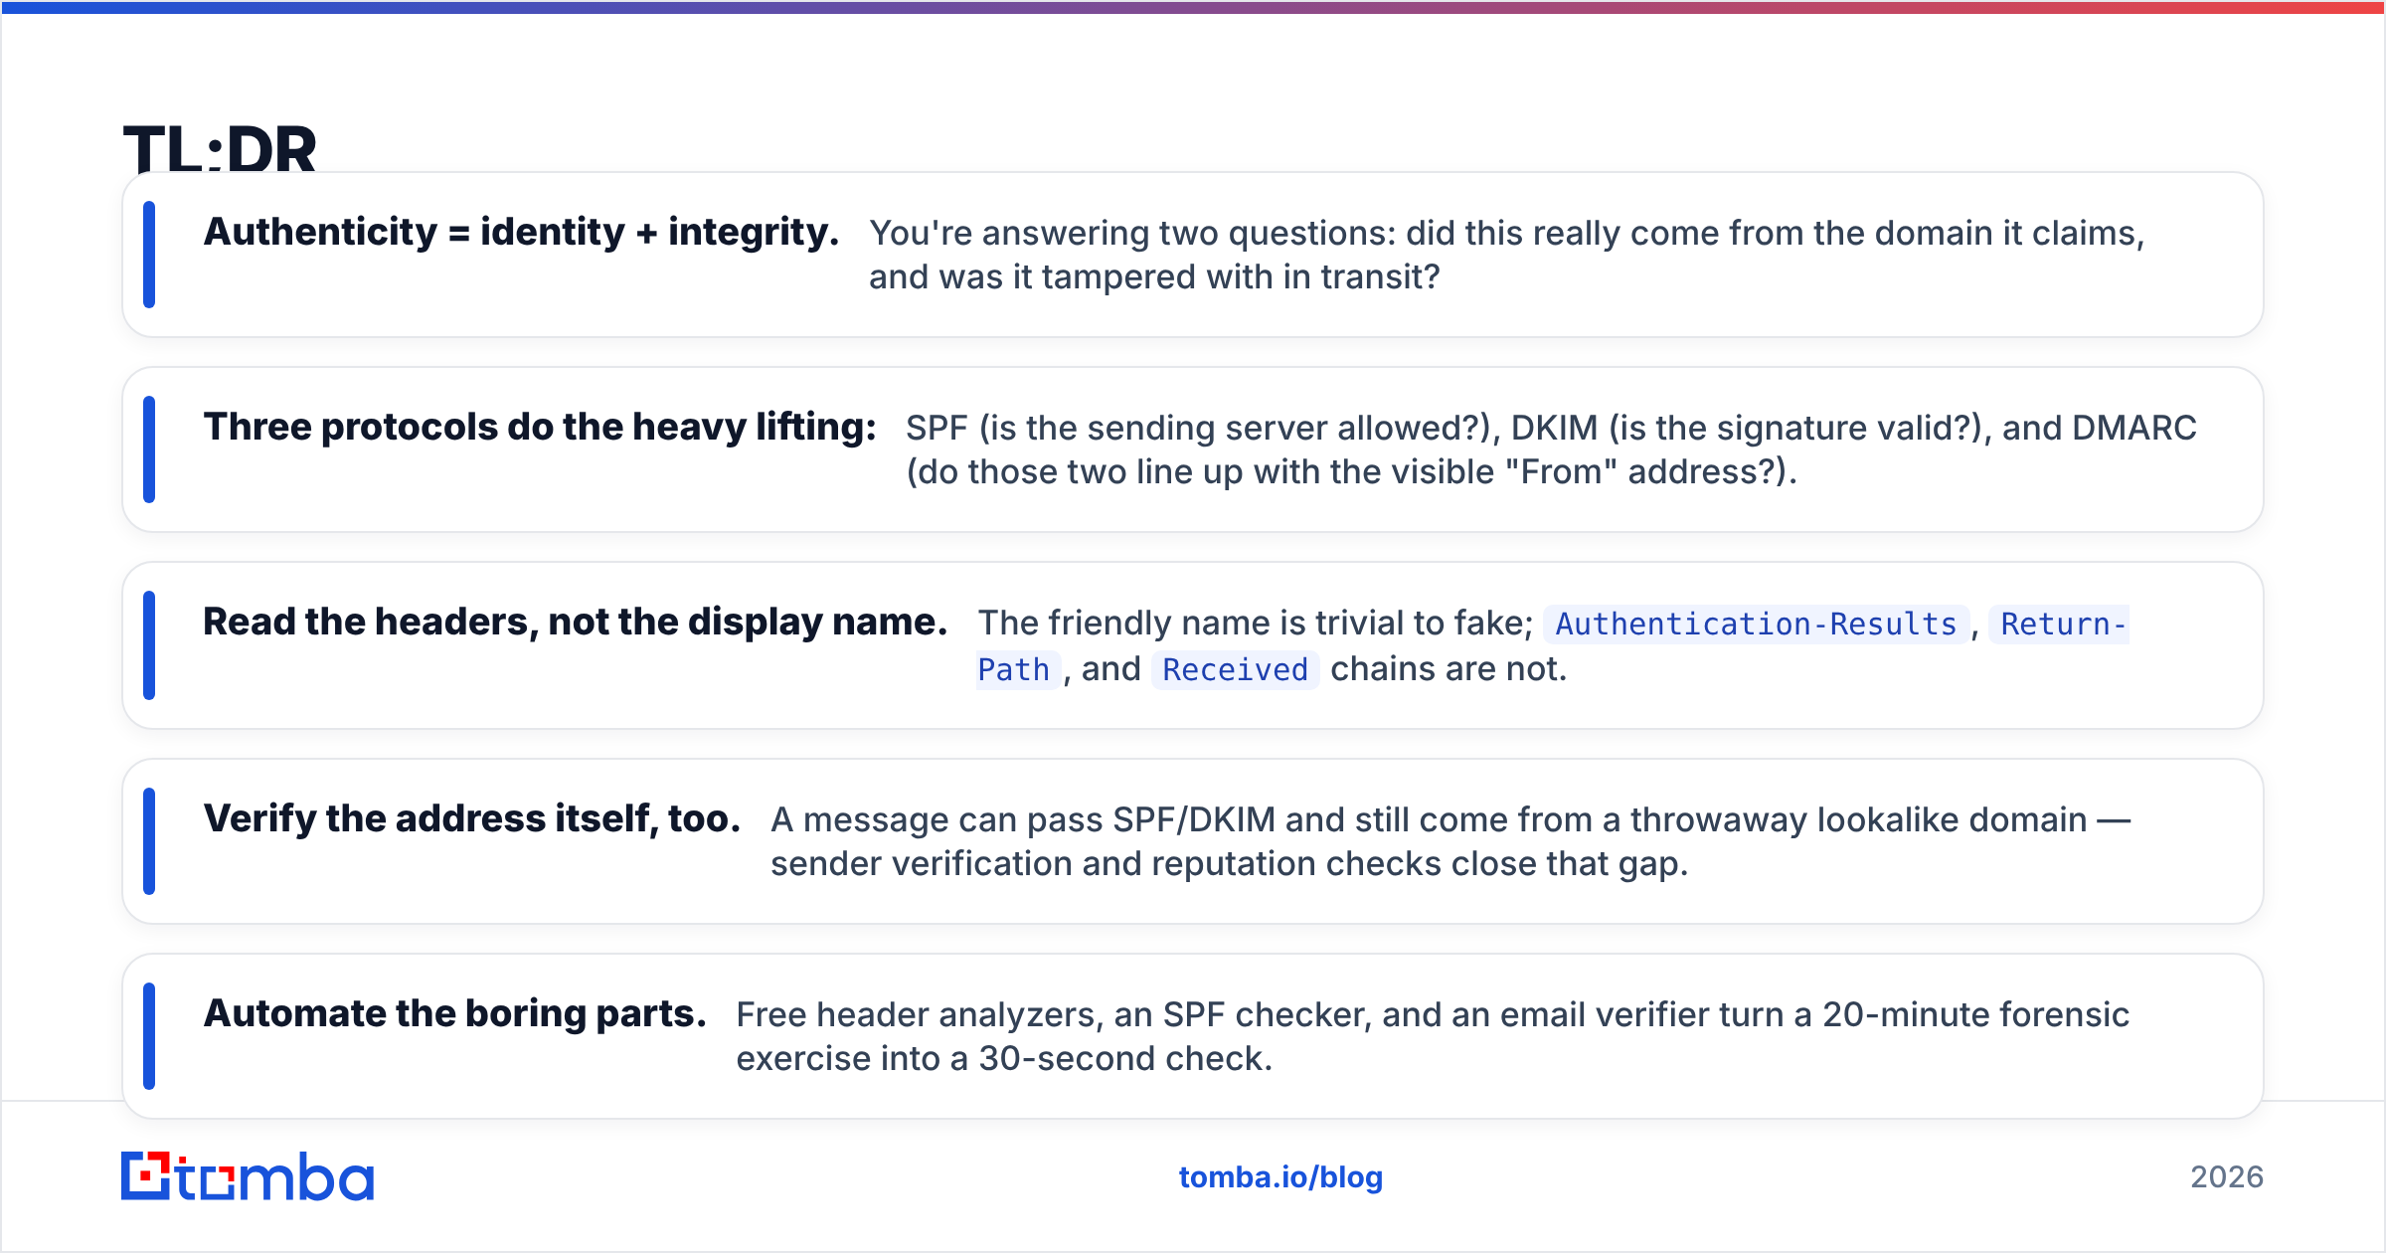
Task: Click blue accent bar on Automate card
Action: point(149,1036)
